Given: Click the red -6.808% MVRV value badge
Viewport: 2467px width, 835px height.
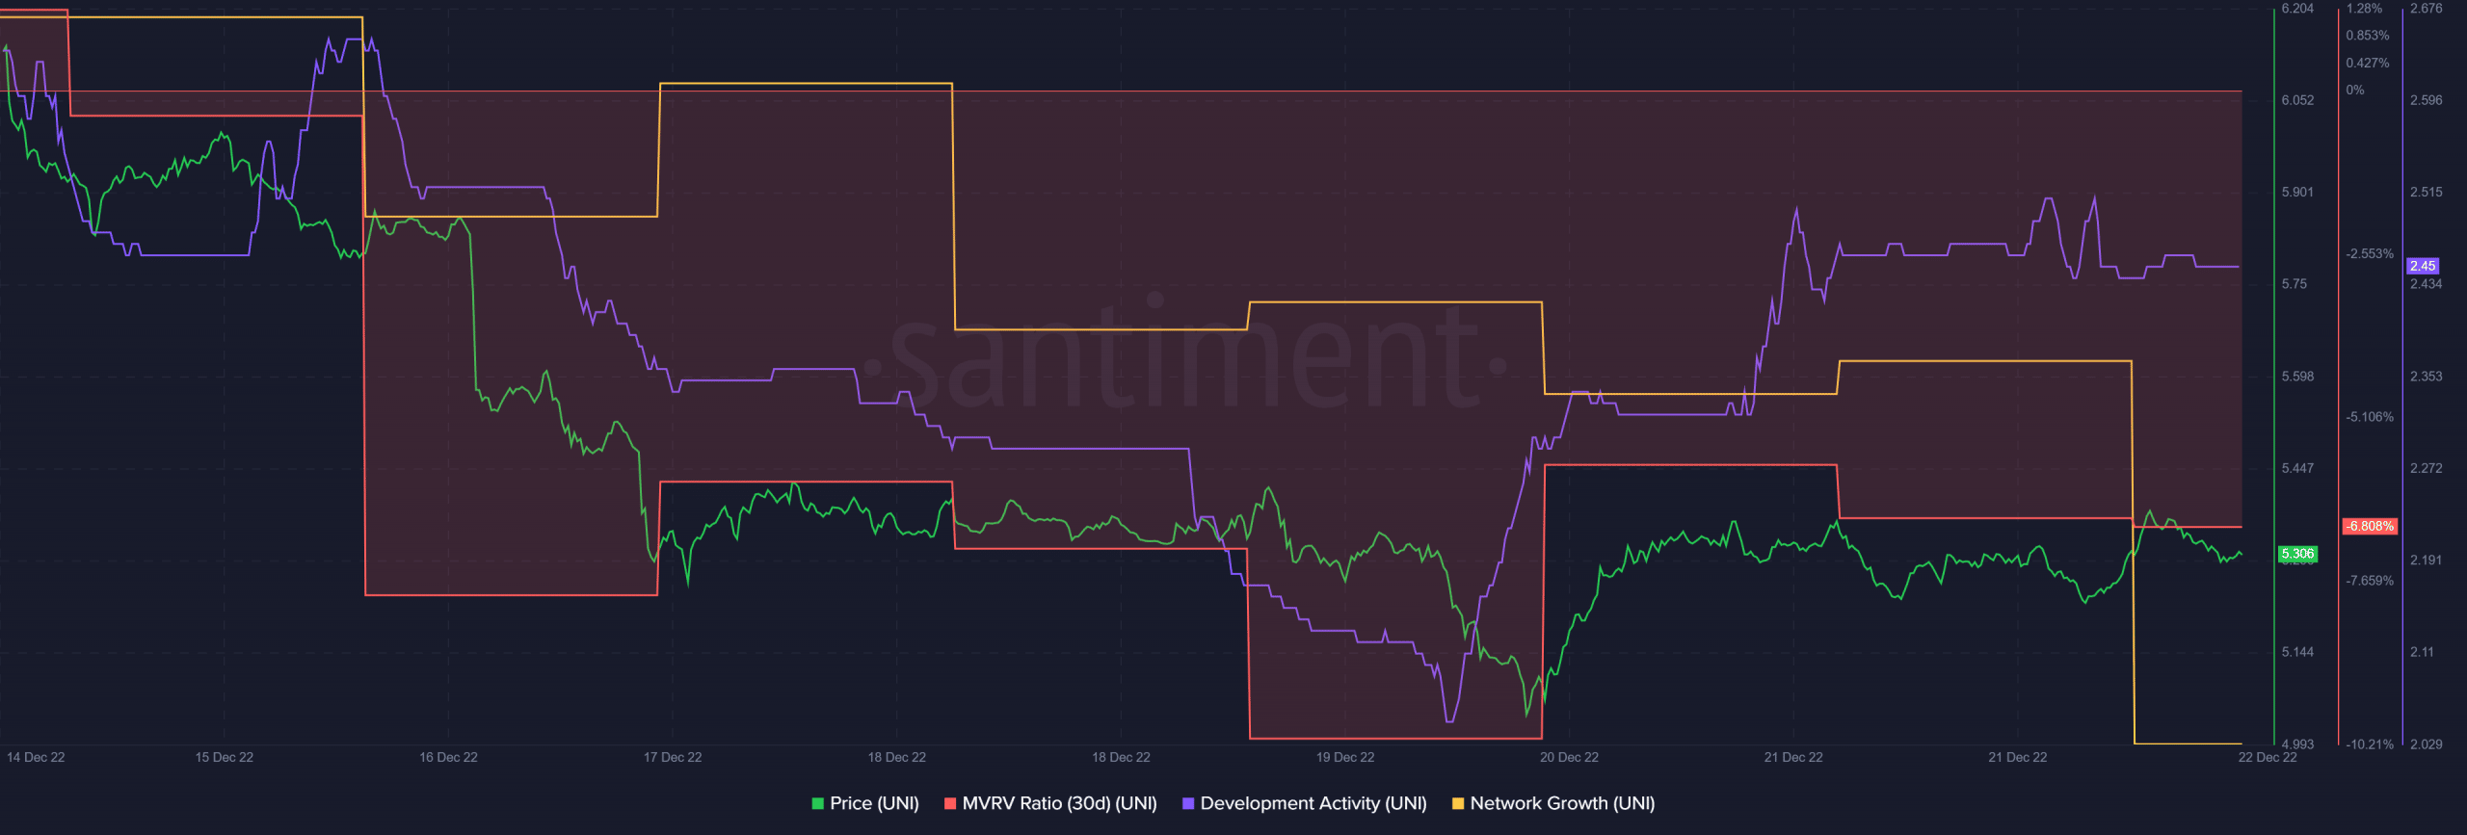Looking at the screenshot, I should (x=2370, y=526).
